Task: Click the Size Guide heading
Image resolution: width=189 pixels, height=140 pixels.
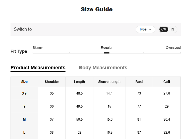Action: (x=96, y=9)
